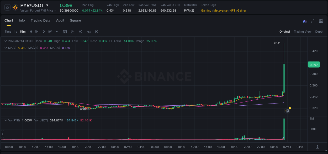Select the chart style tool
Screen dimensions: 328x154
pos(72,32)
